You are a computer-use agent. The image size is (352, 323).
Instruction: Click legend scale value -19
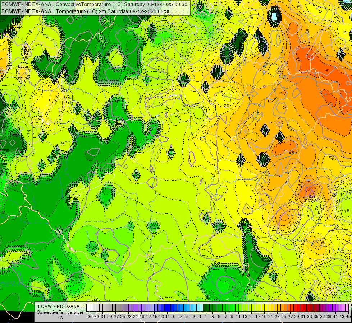point(141,317)
